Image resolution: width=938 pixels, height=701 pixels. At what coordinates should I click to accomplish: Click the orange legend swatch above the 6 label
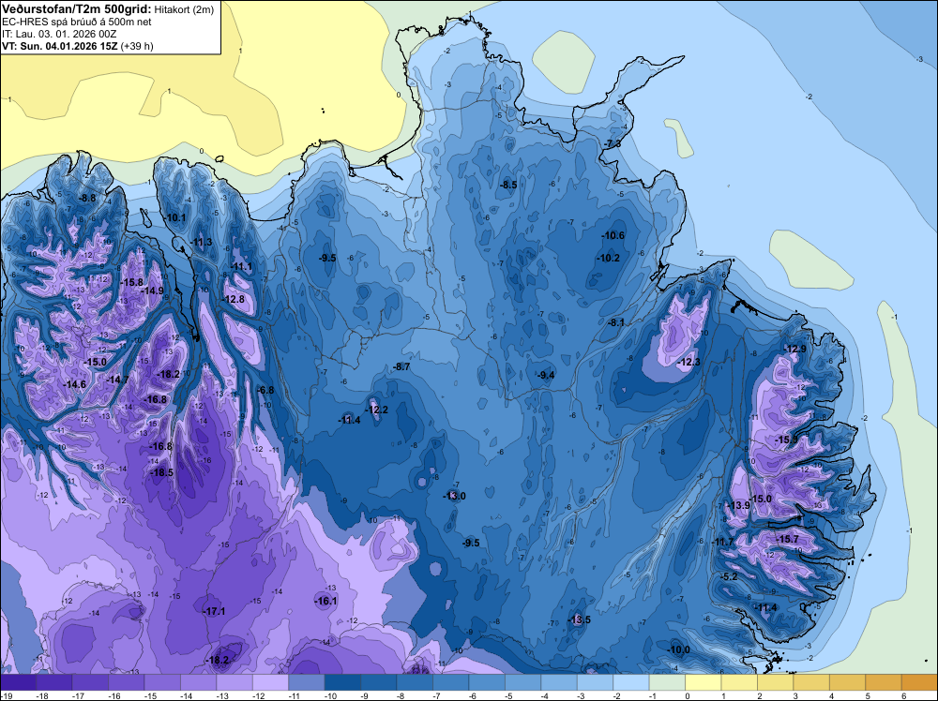(x=919, y=682)
